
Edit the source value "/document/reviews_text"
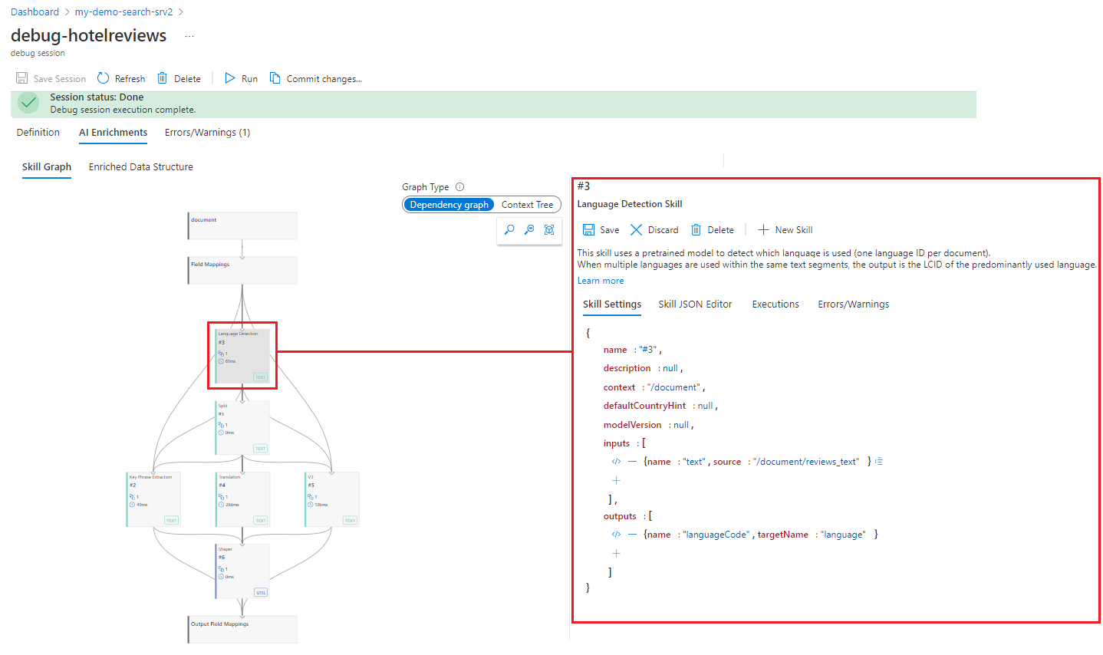(x=806, y=462)
